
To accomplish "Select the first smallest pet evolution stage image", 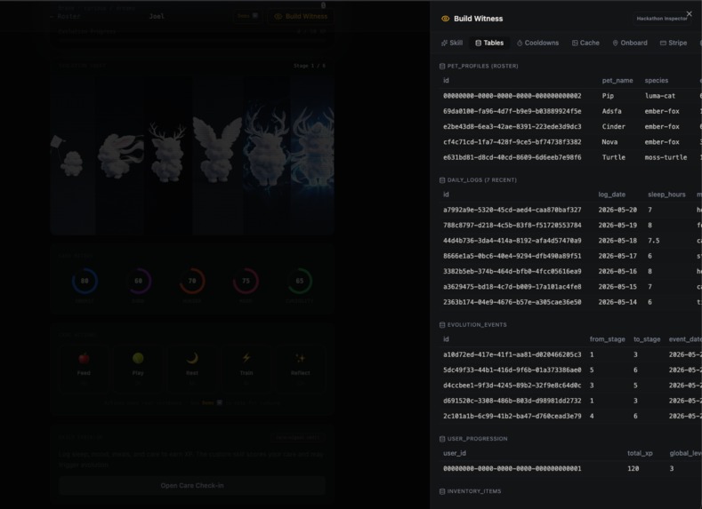I will coord(72,155).
